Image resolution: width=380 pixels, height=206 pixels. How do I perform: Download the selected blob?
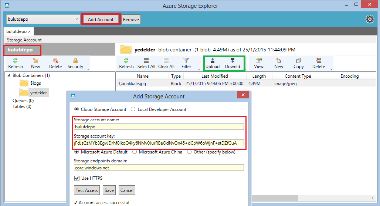click(233, 63)
